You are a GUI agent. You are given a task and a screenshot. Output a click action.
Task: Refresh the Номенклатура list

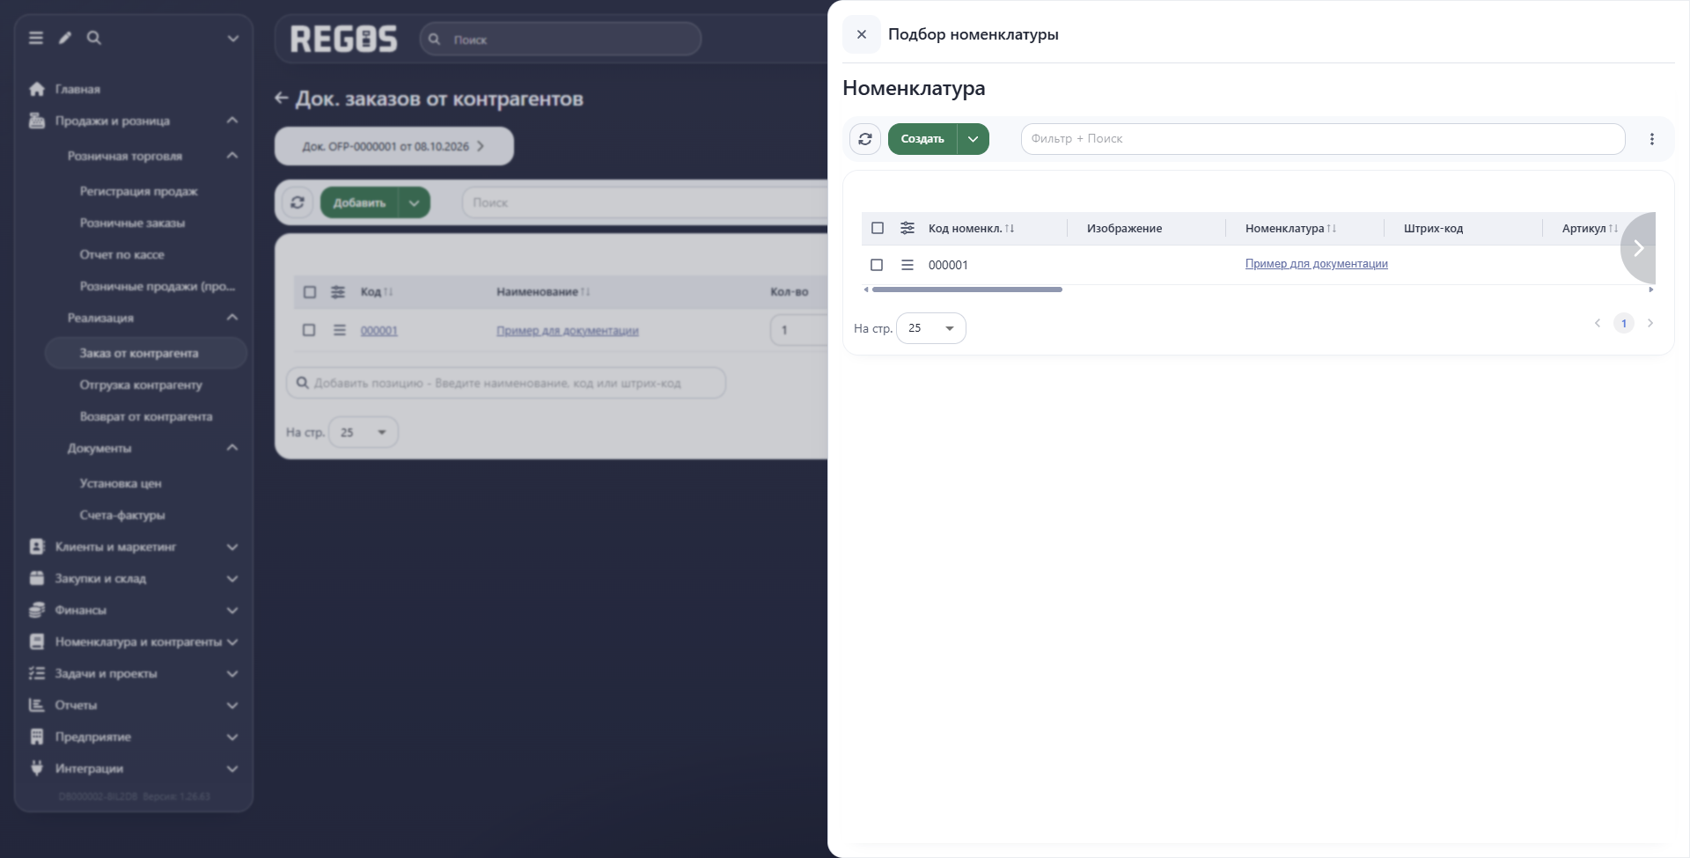pyautogui.click(x=865, y=139)
